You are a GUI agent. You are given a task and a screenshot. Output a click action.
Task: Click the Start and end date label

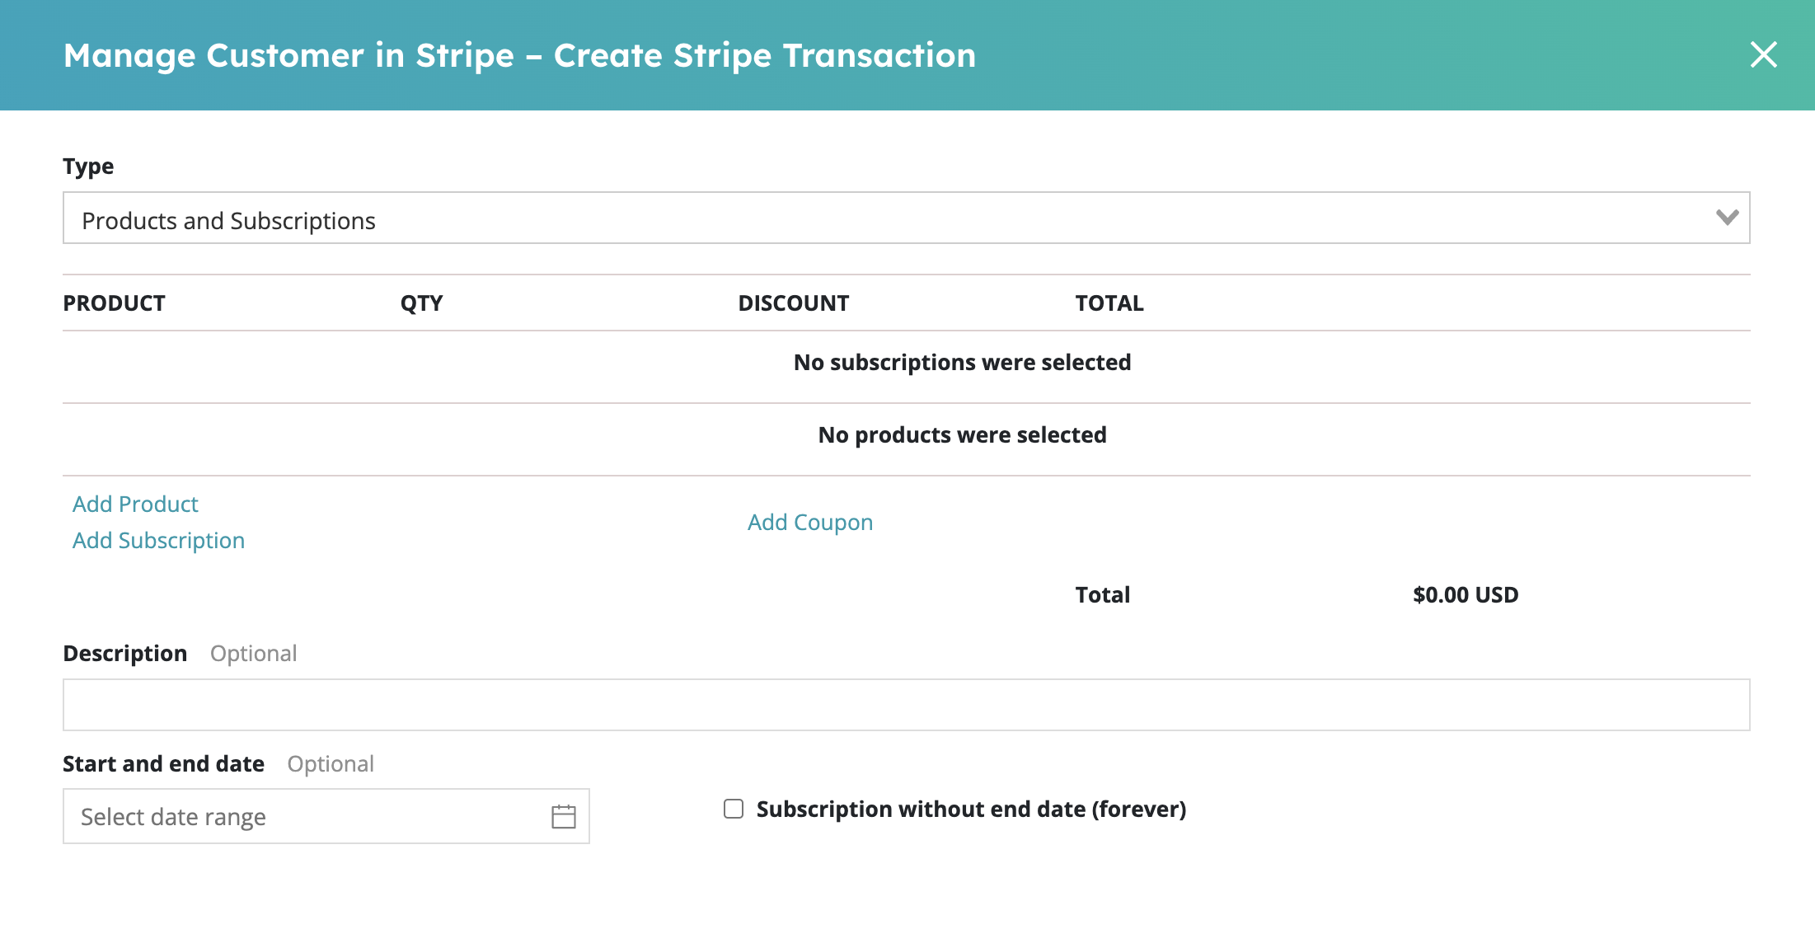[163, 763]
